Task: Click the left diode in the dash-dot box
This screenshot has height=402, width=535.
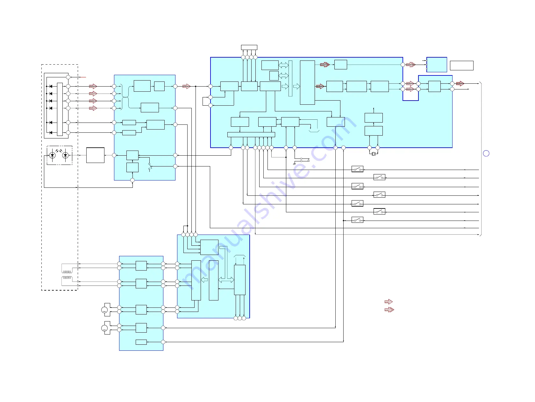Action: tap(53, 155)
